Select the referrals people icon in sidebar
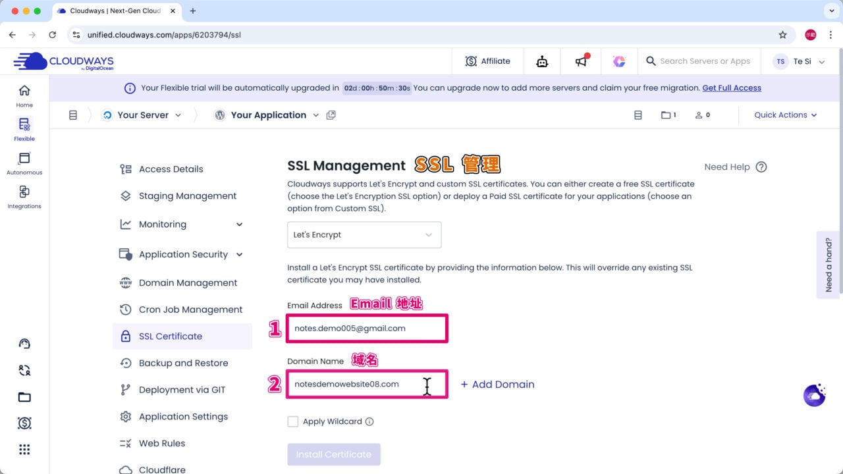This screenshot has height=474, width=843. [24, 370]
